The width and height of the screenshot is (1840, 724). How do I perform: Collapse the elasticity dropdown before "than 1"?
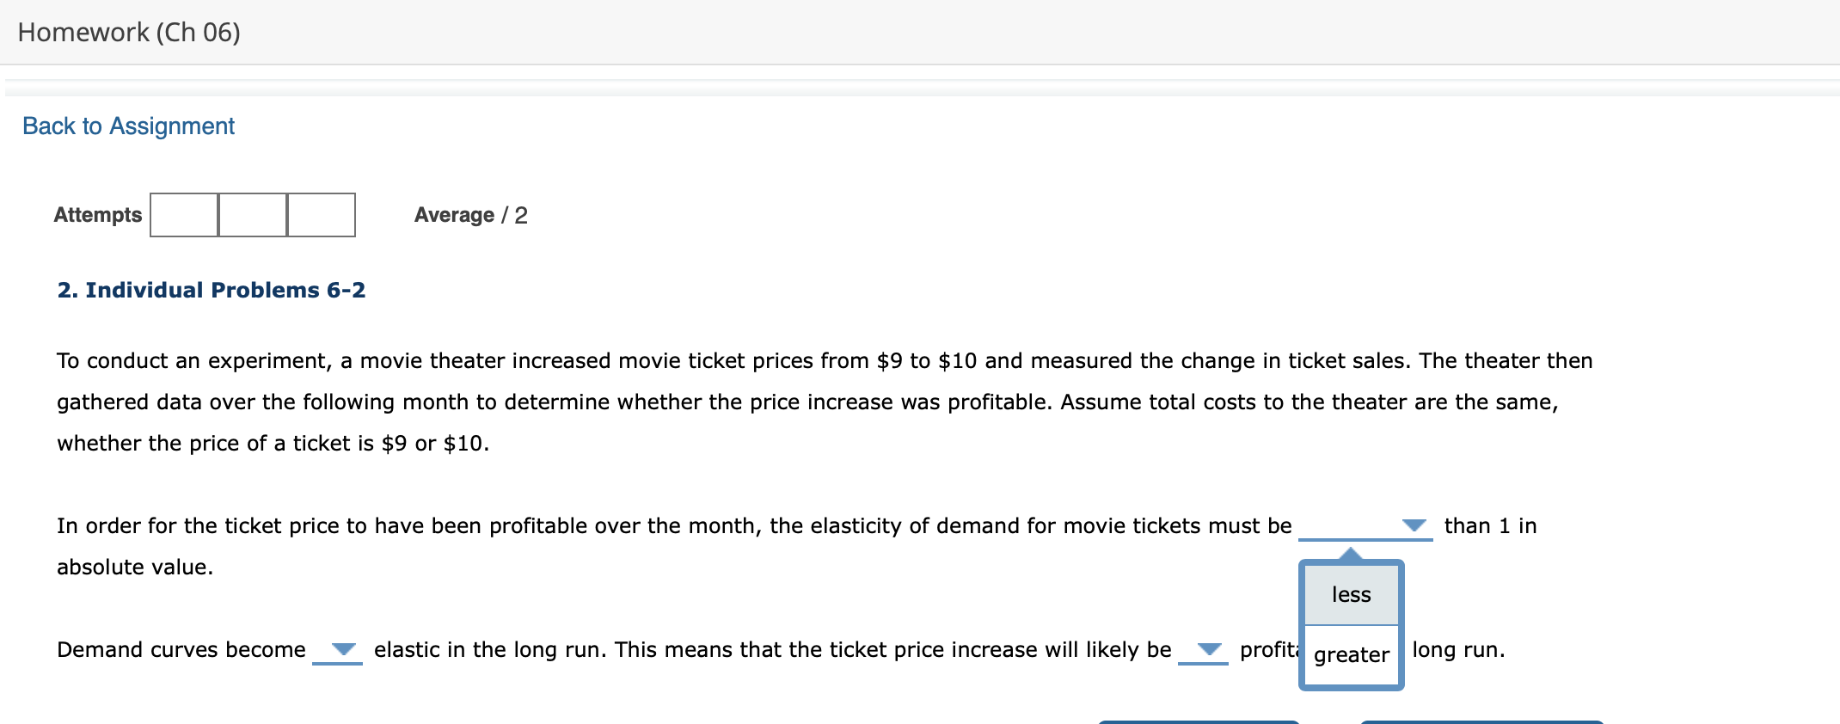tap(1365, 525)
